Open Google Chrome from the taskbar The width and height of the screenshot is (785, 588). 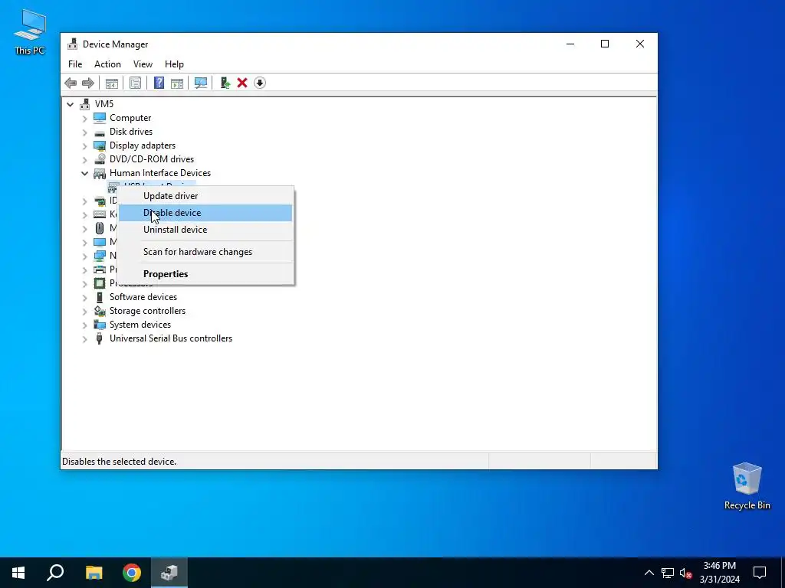(x=132, y=573)
